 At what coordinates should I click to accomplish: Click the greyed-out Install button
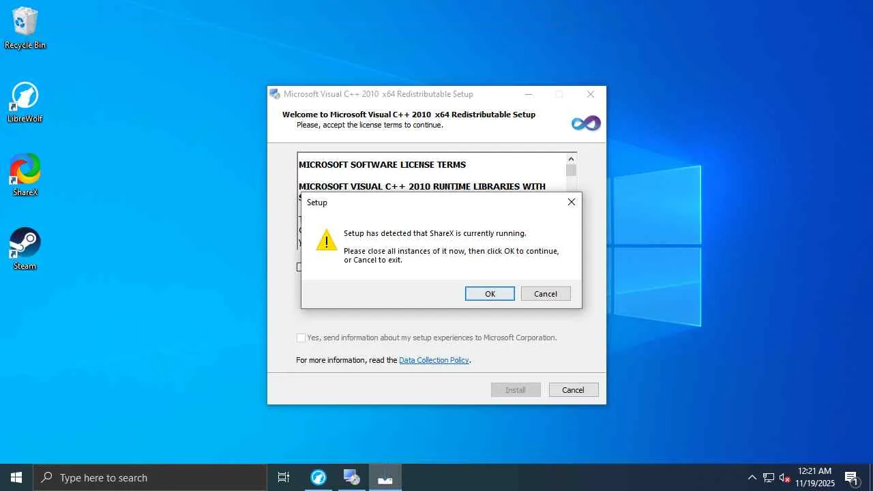pyautogui.click(x=516, y=390)
